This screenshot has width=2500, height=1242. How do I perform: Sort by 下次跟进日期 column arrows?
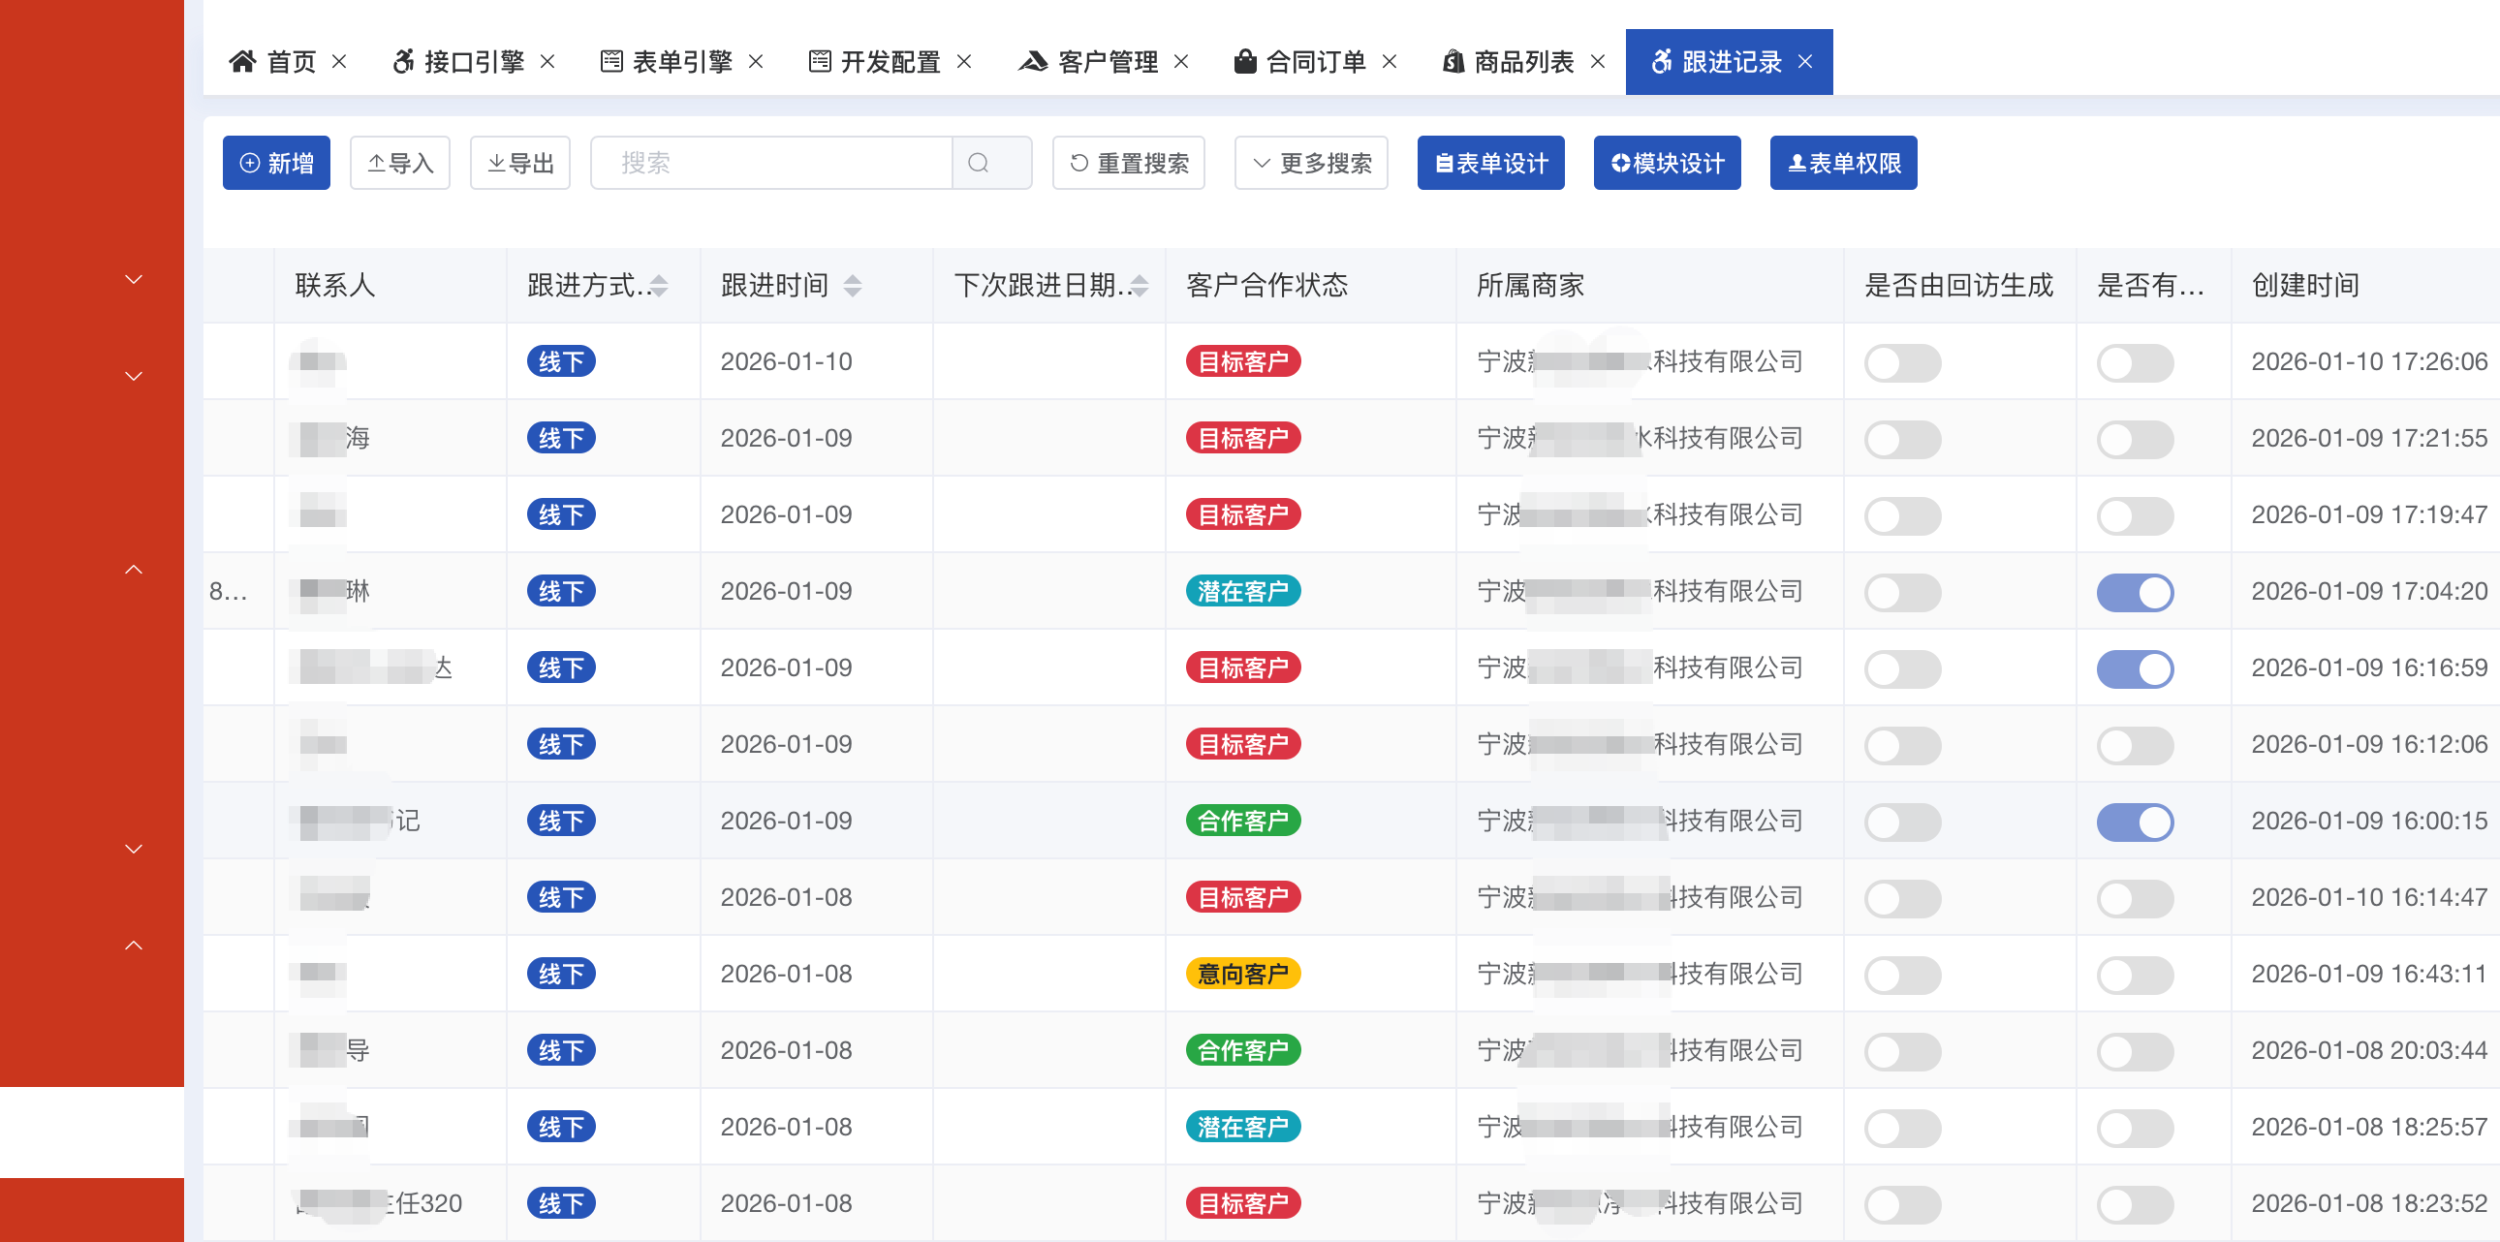pos(1140,285)
